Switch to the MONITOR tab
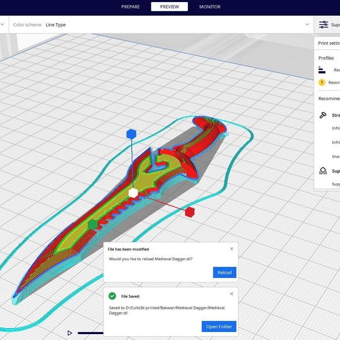This screenshot has height=340, width=340. tap(210, 7)
